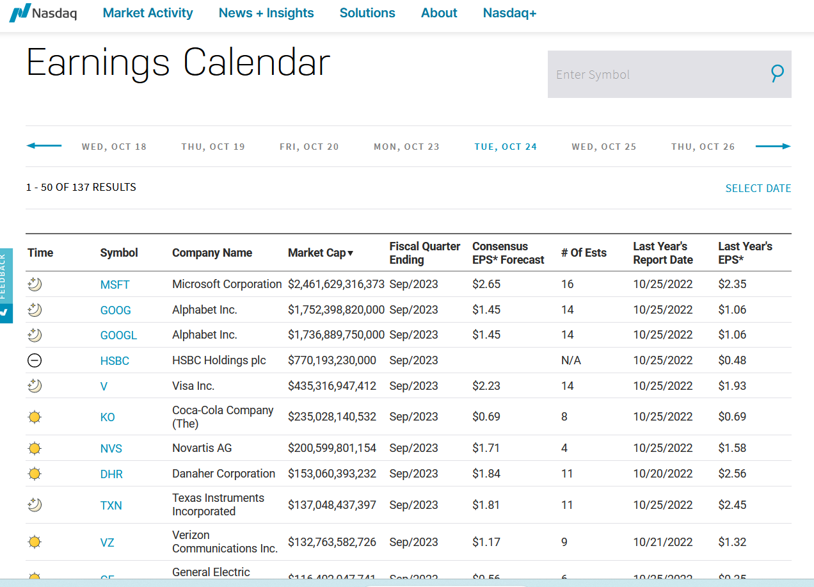814x587 pixels.
Task: Click the search magnifier icon
Action: click(777, 74)
